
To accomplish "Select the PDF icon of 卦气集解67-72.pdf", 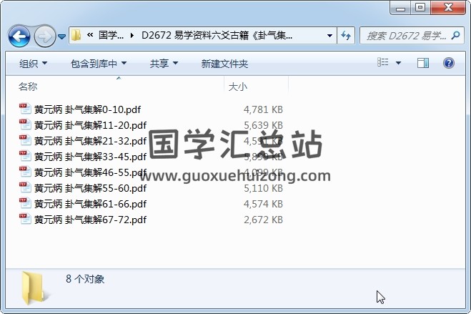I will 25,220.
